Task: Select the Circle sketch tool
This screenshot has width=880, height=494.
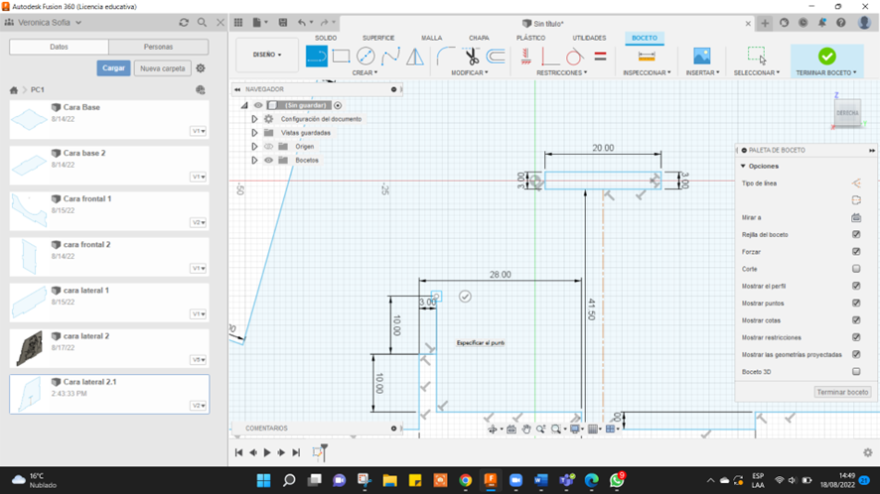Action: tap(366, 57)
